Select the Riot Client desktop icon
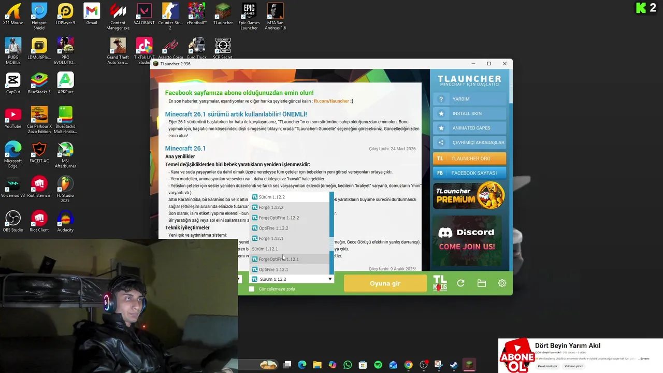Image resolution: width=663 pixels, height=373 pixels. [x=39, y=221]
